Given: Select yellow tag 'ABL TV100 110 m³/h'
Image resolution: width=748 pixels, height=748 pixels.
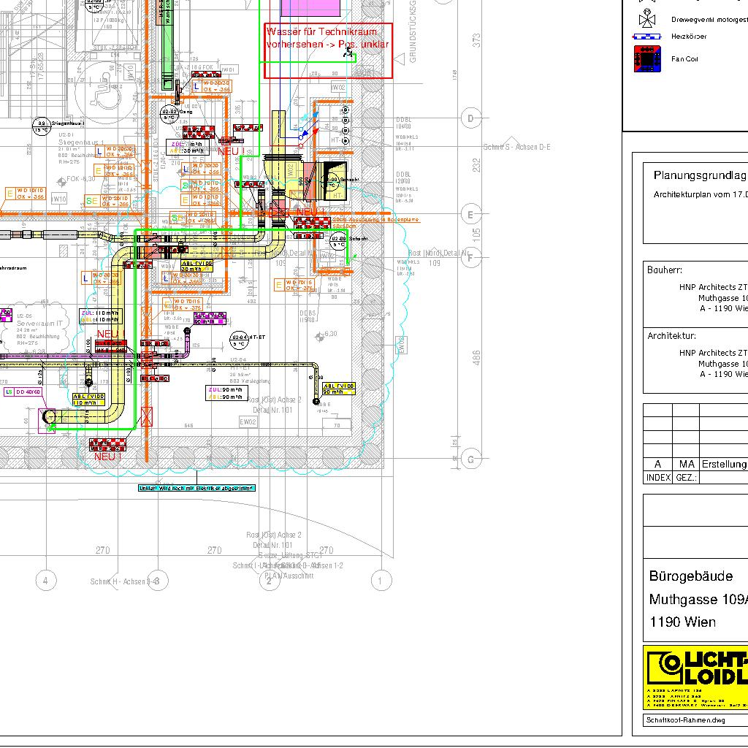Looking at the screenshot, I should 88,400.
